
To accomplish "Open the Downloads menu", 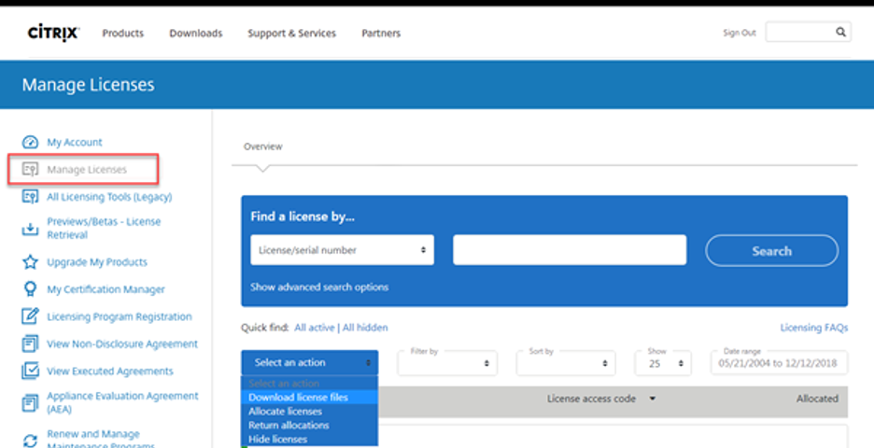I will (196, 33).
